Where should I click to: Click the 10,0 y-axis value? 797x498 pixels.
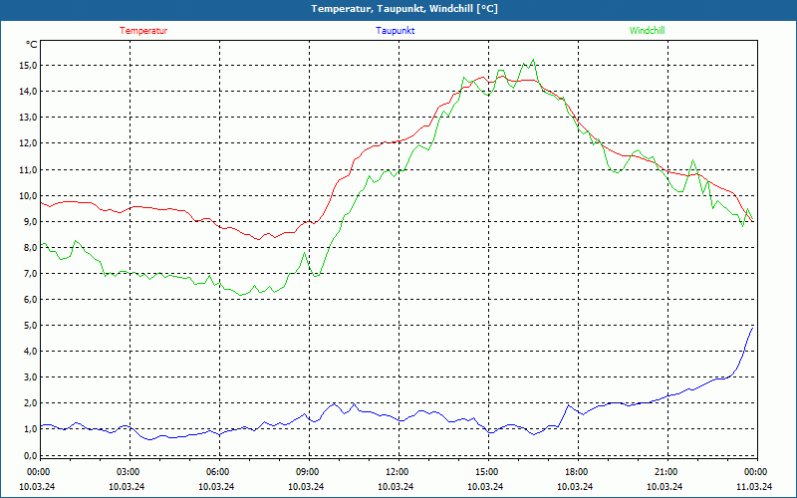click(x=28, y=195)
